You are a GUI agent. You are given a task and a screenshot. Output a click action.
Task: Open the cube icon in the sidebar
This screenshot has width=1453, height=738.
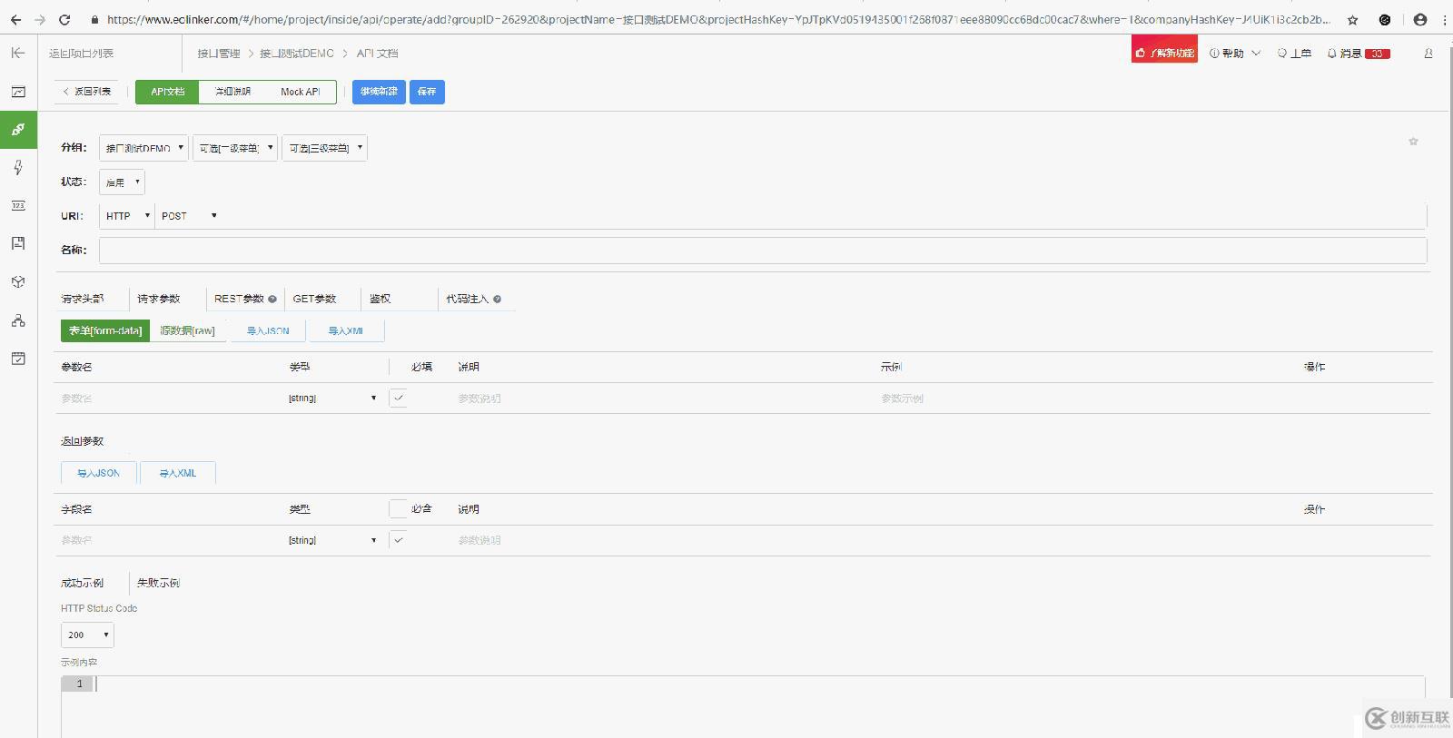tap(18, 282)
